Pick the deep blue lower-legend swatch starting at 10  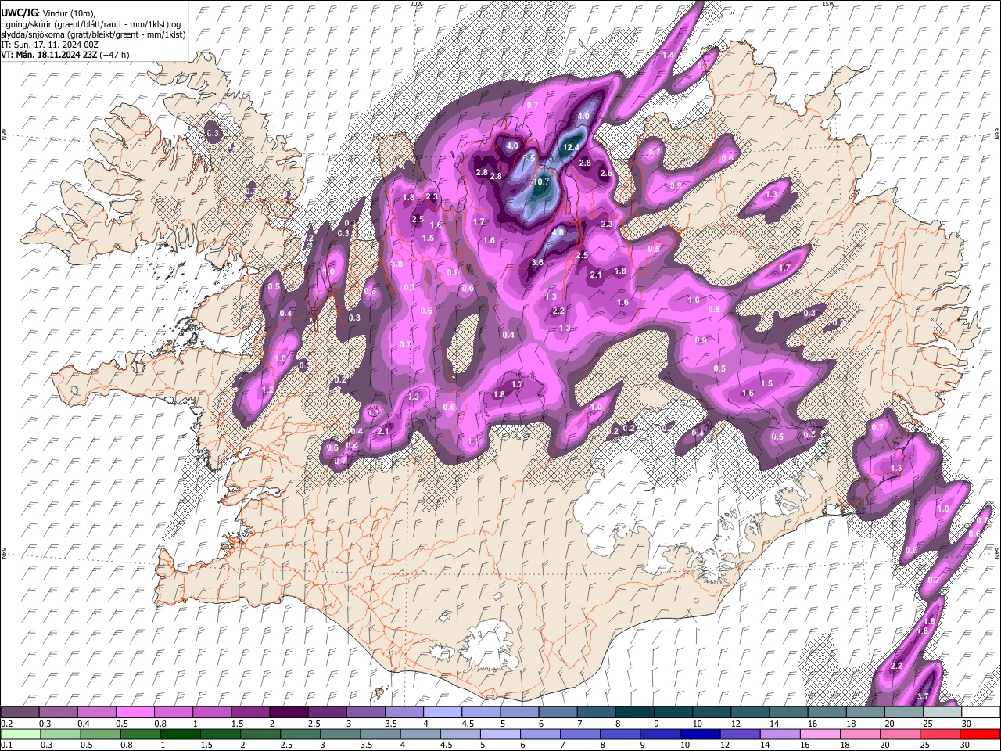[701, 734]
